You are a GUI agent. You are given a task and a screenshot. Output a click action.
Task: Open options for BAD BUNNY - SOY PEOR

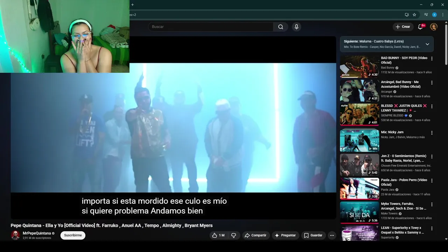[432, 59]
